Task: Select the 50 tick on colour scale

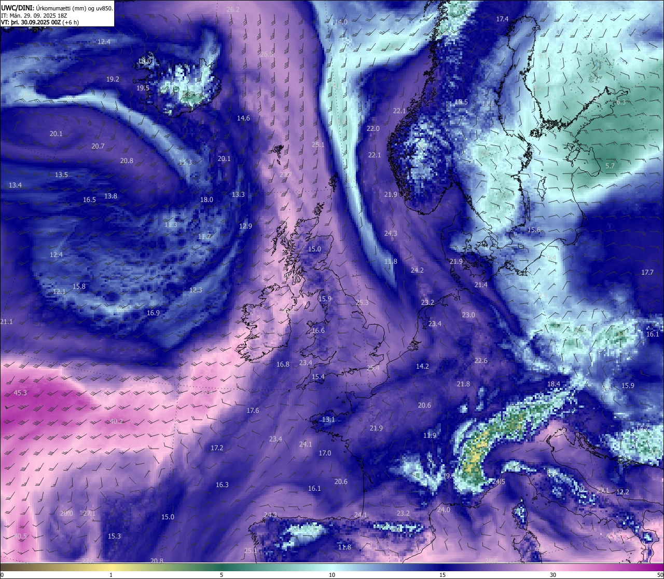Action: click(x=660, y=575)
